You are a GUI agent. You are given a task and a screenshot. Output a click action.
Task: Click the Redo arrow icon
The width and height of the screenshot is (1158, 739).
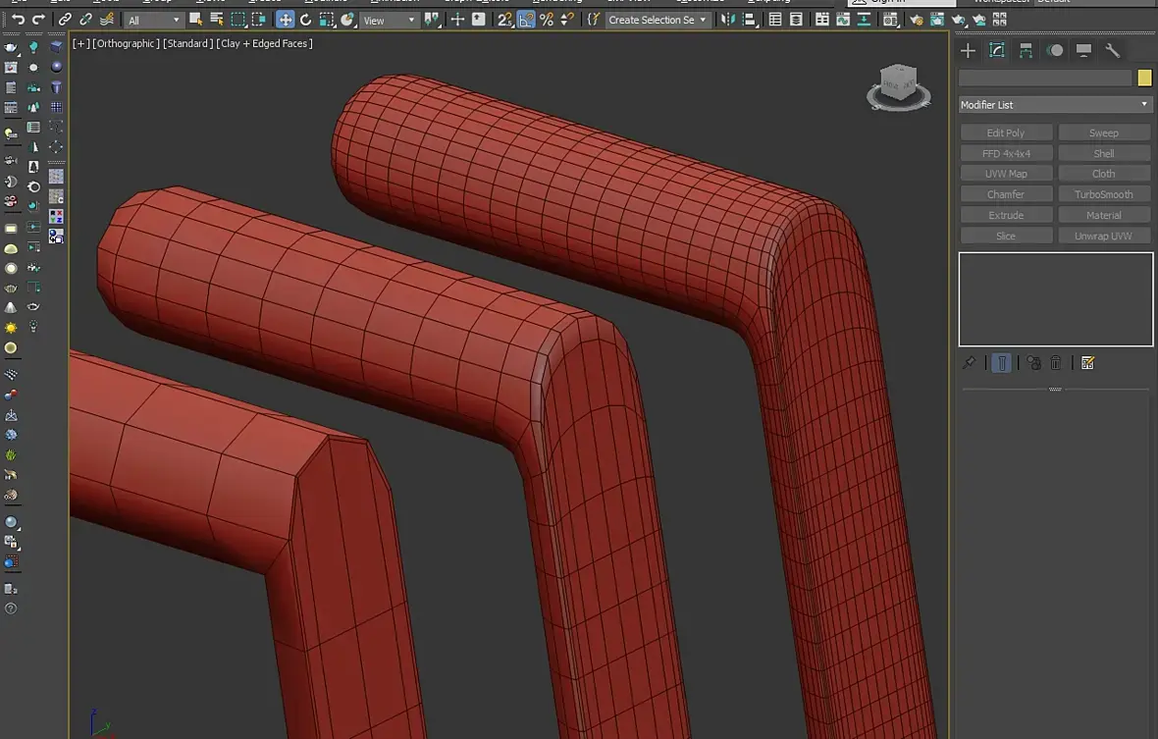pyautogui.click(x=38, y=20)
